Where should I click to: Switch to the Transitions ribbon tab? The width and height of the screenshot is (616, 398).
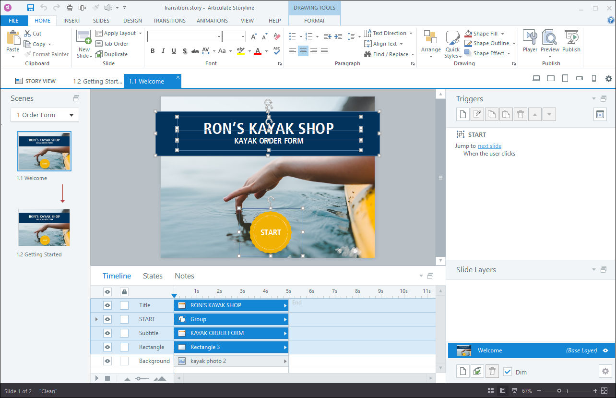coord(169,20)
